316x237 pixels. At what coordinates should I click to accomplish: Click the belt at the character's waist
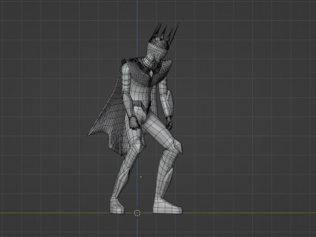tap(140, 103)
